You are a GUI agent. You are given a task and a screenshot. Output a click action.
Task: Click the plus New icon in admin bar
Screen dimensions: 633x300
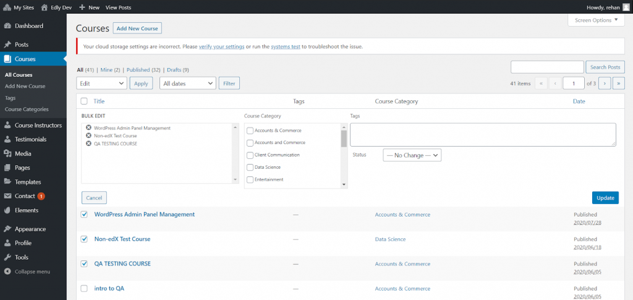(82, 7)
